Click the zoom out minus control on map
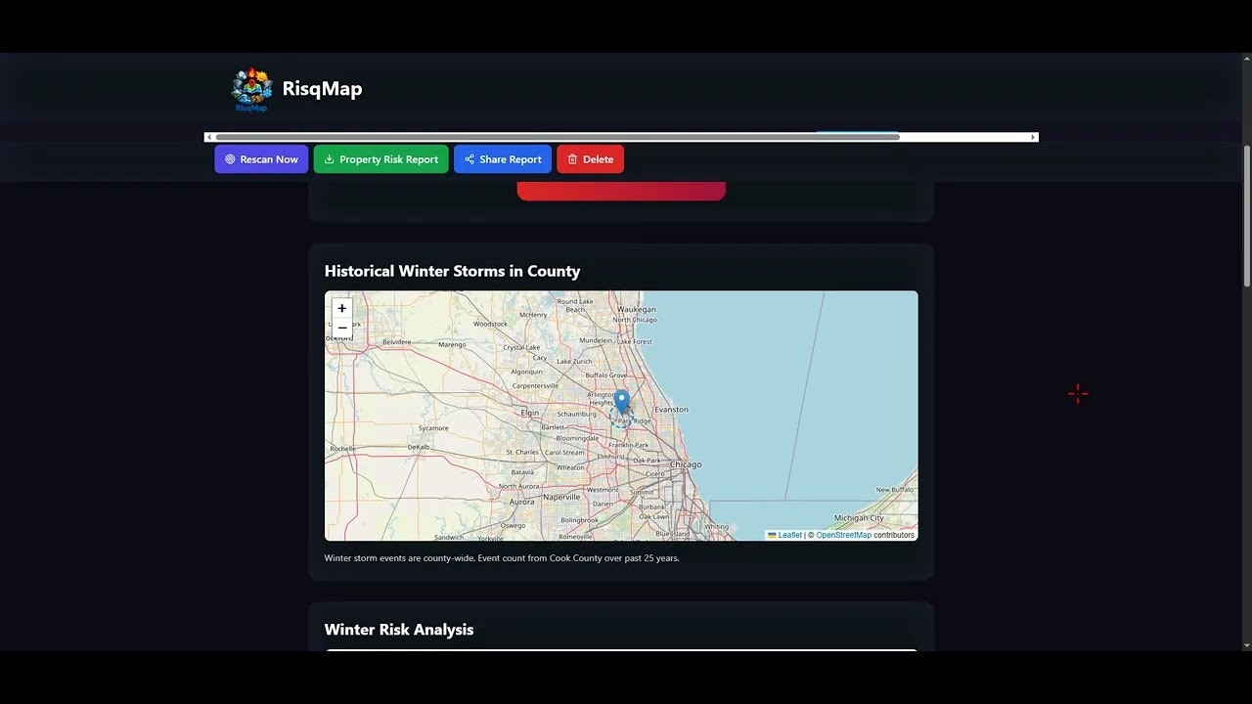 coord(341,328)
